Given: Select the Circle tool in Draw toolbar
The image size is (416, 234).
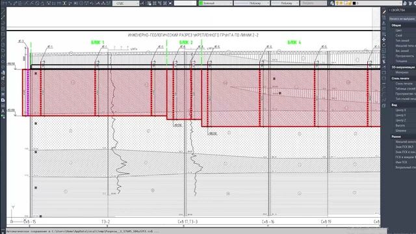Looking at the screenshot, I should 3,45.
